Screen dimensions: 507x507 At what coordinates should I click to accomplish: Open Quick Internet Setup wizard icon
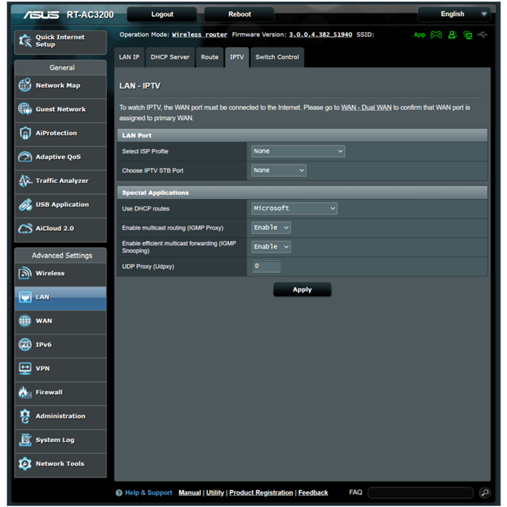click(x=25, y=41)
